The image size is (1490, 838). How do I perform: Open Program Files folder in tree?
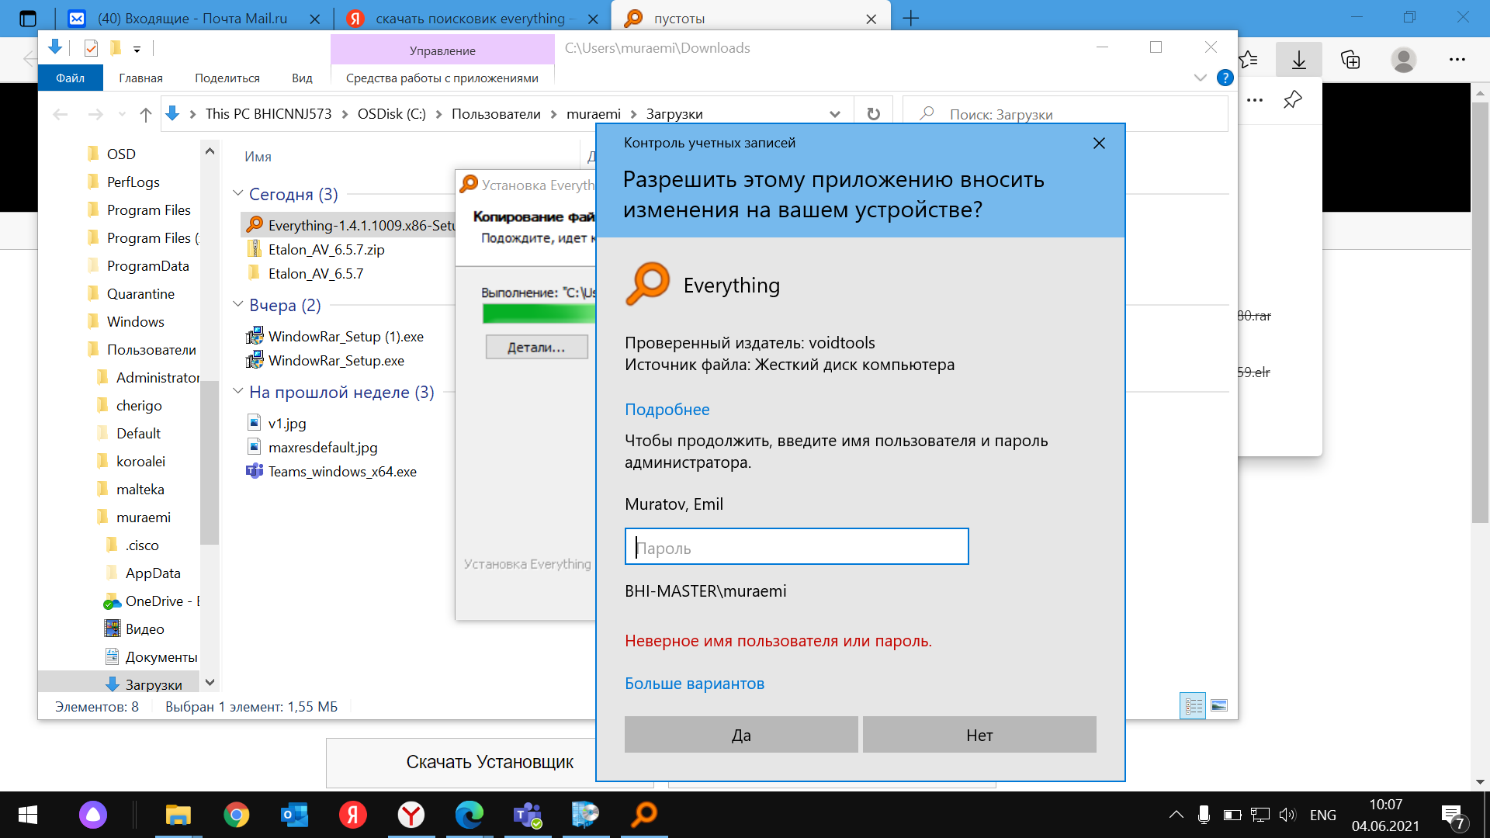(x=148, y=210)
